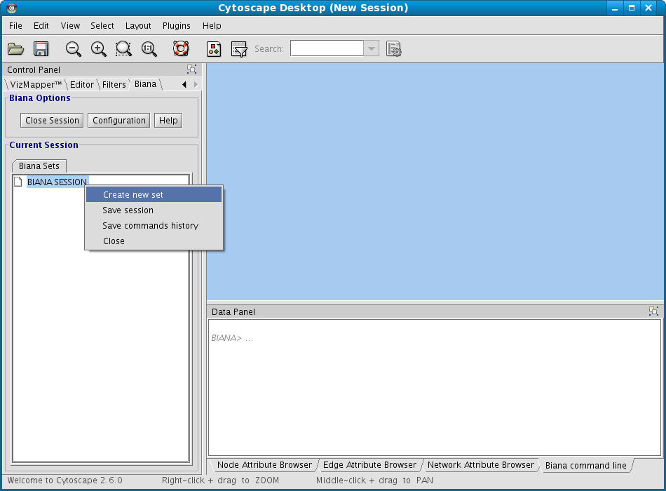This screenshot has height=491, width=666.
Task: Click the zoom selected region icon
Action: click(124, 49)
